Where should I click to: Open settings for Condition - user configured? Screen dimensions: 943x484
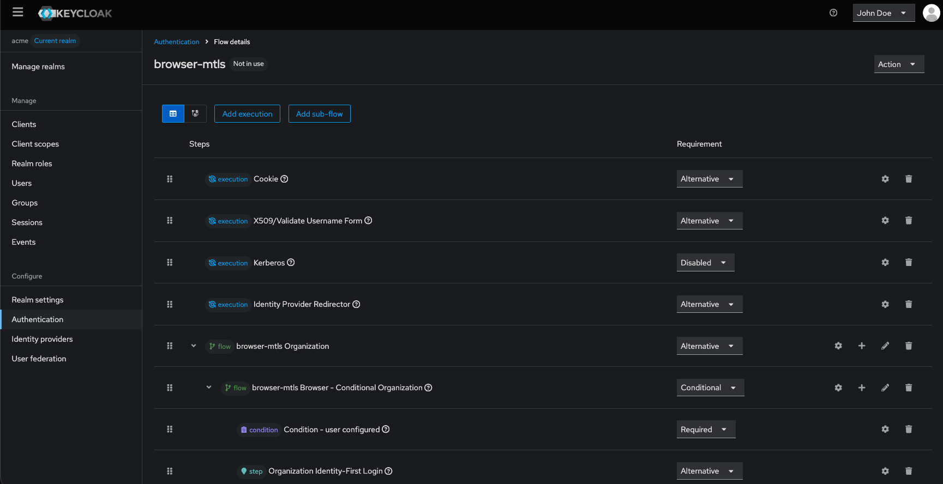pos(885,429)
